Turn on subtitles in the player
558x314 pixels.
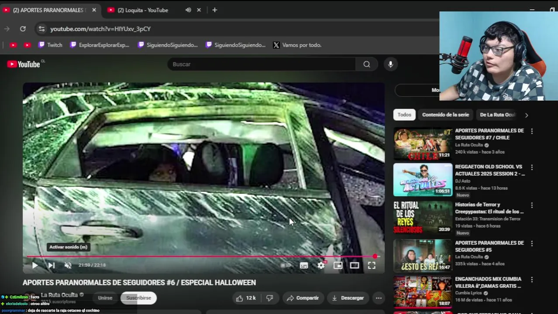pyautogui.click(x=304, y=265)
